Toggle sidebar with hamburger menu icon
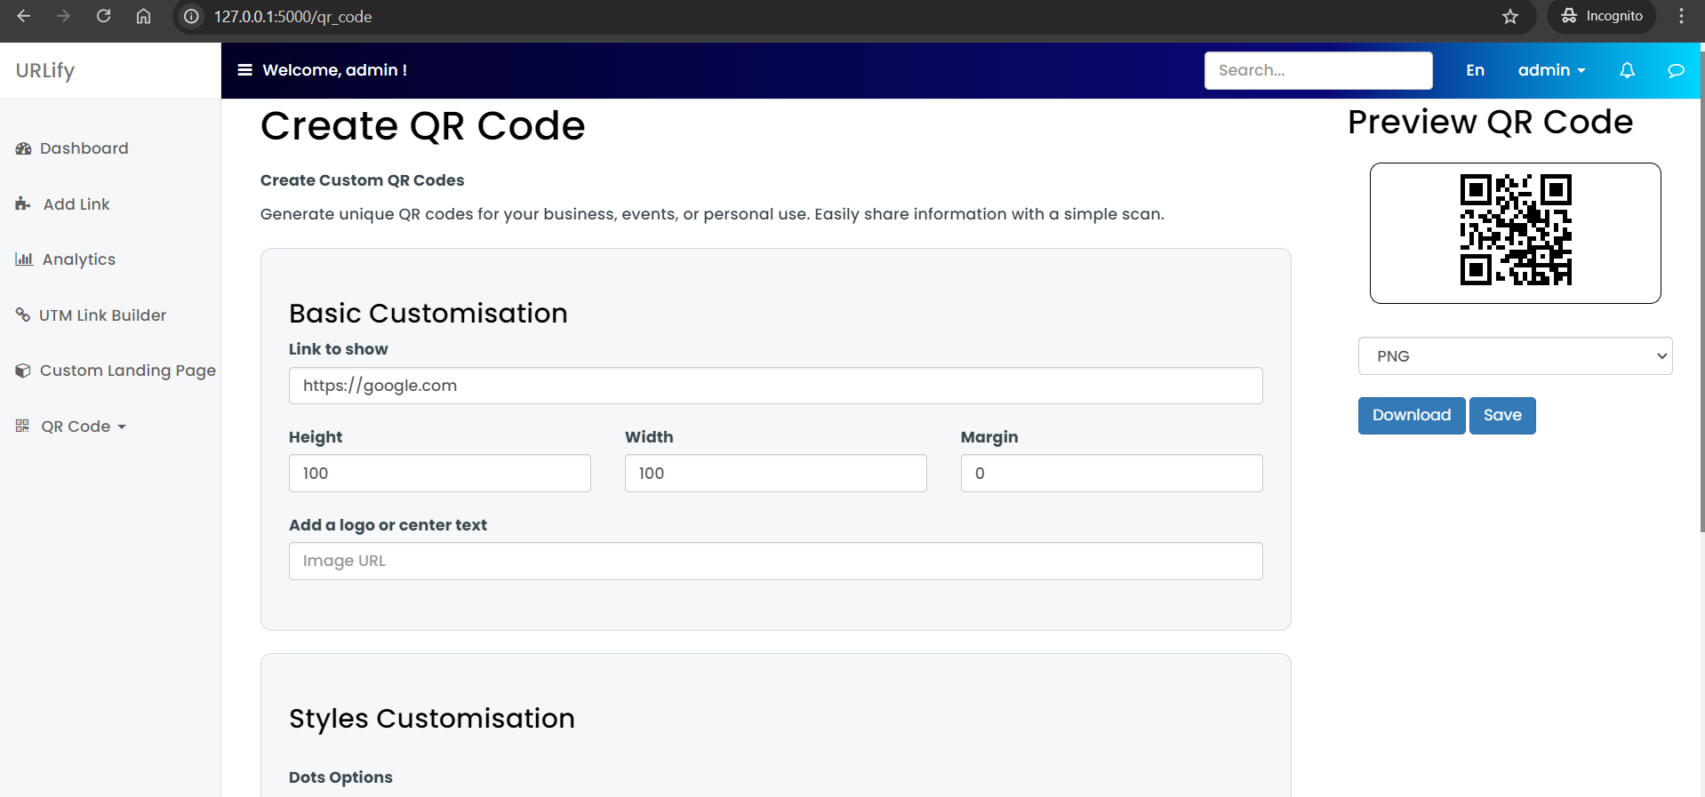 tap(244, 70)
